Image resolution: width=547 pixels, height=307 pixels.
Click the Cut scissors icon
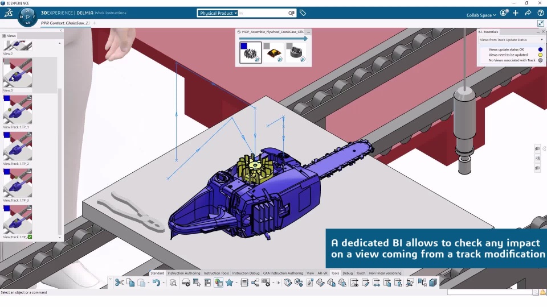pyautogui.click(x=119, y=283)
